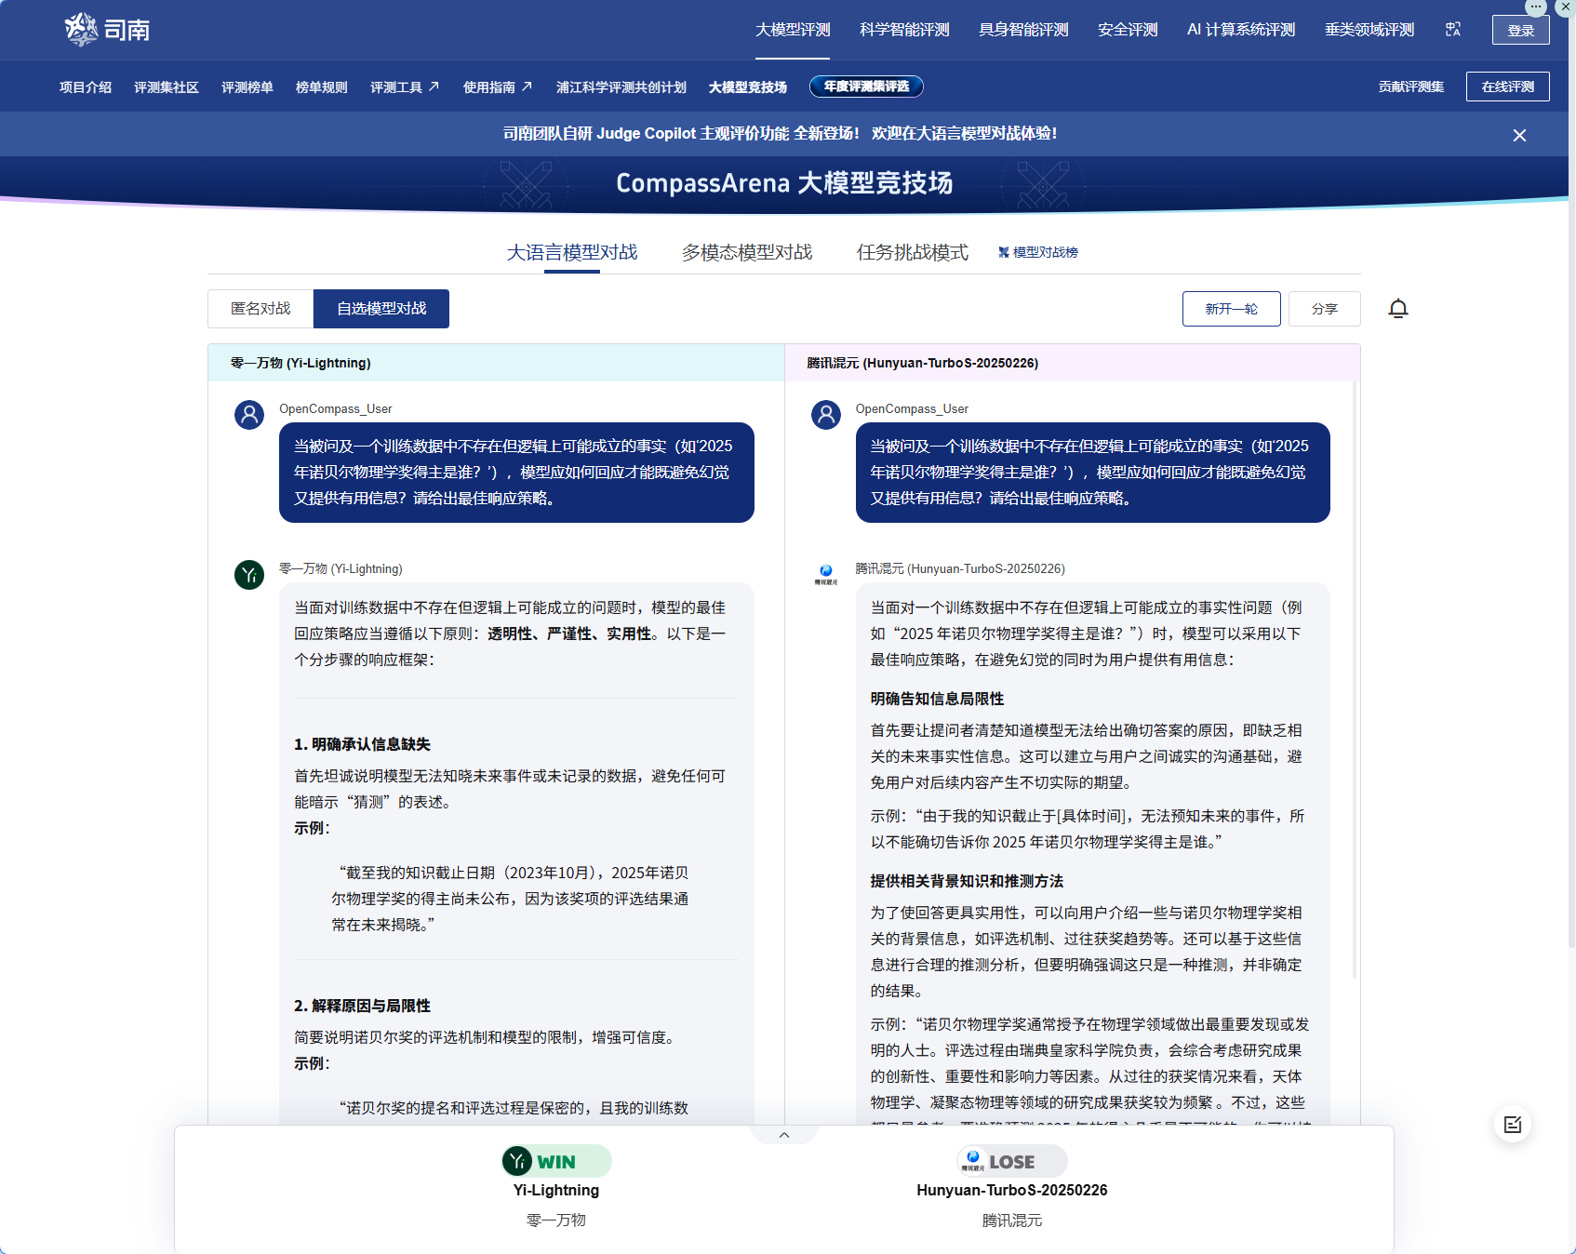Click heading 提供相关背景知识和推测方法
The image size is (1576, 1254).
pos(967,881)
